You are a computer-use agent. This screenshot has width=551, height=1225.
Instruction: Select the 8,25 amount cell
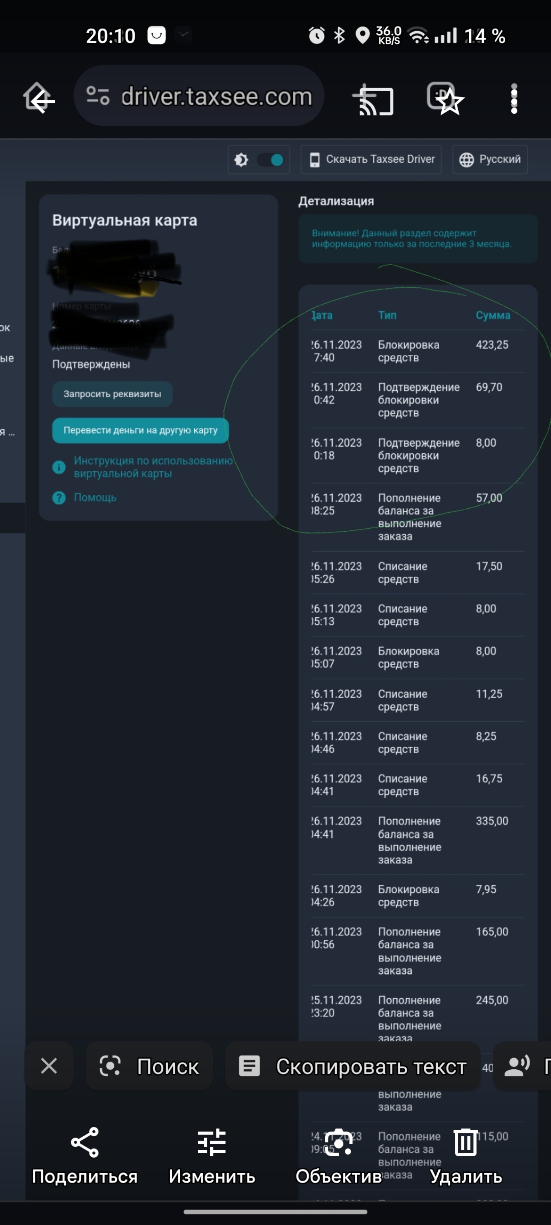point(486,736)
